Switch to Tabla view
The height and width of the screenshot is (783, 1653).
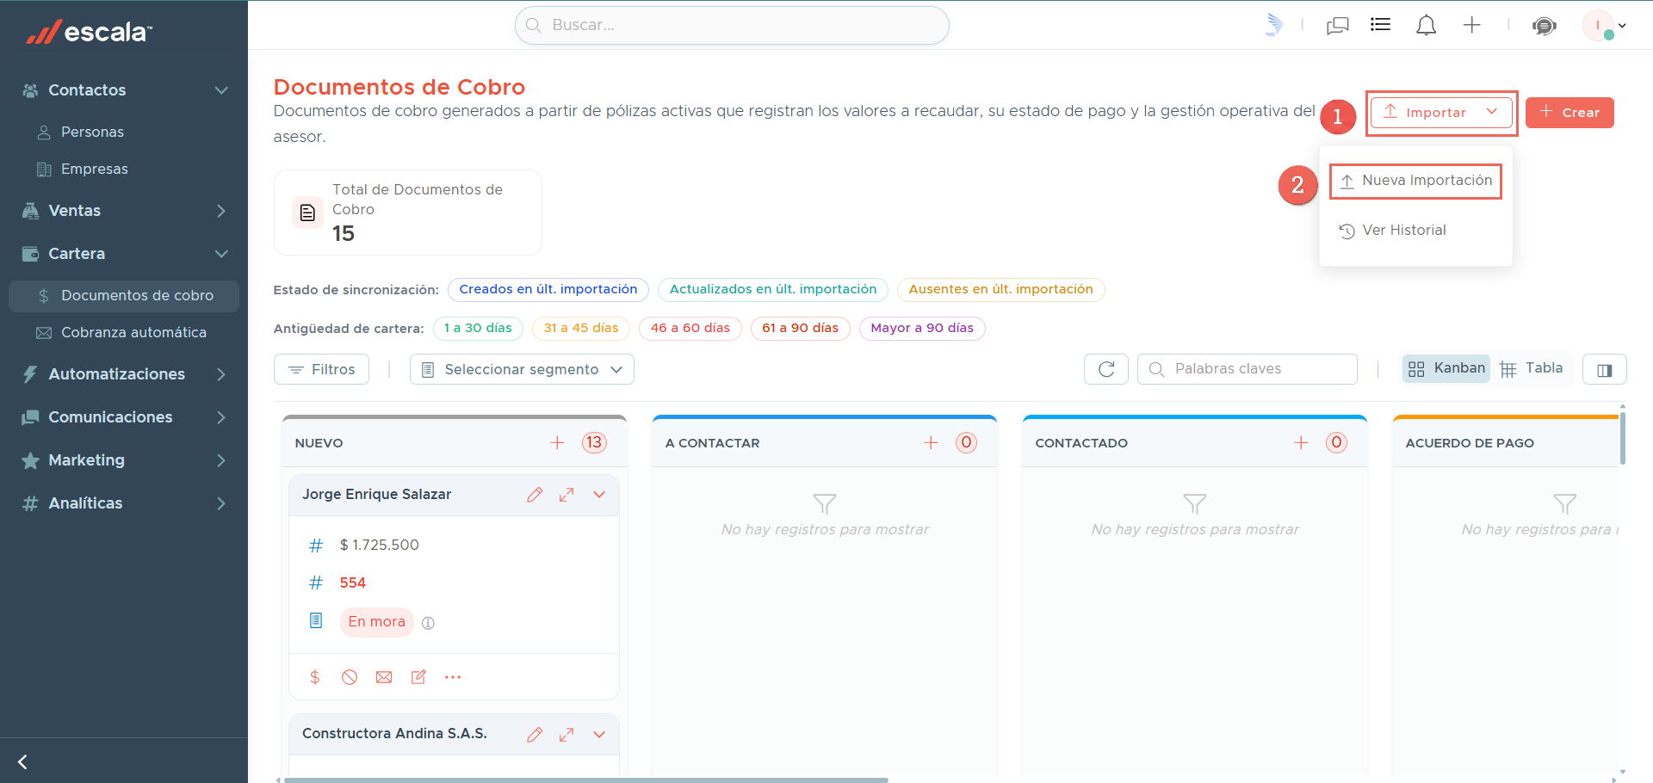1532,368
